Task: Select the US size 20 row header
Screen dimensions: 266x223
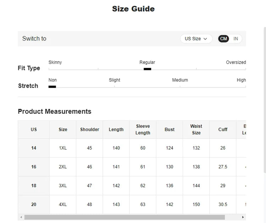Action: pos(34,205)
